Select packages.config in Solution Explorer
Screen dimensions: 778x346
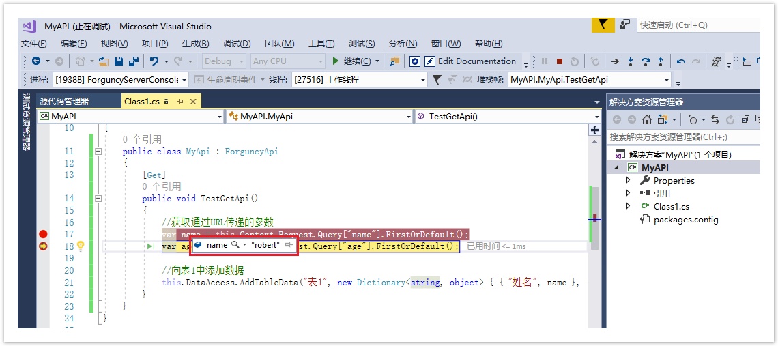[686, 220]
